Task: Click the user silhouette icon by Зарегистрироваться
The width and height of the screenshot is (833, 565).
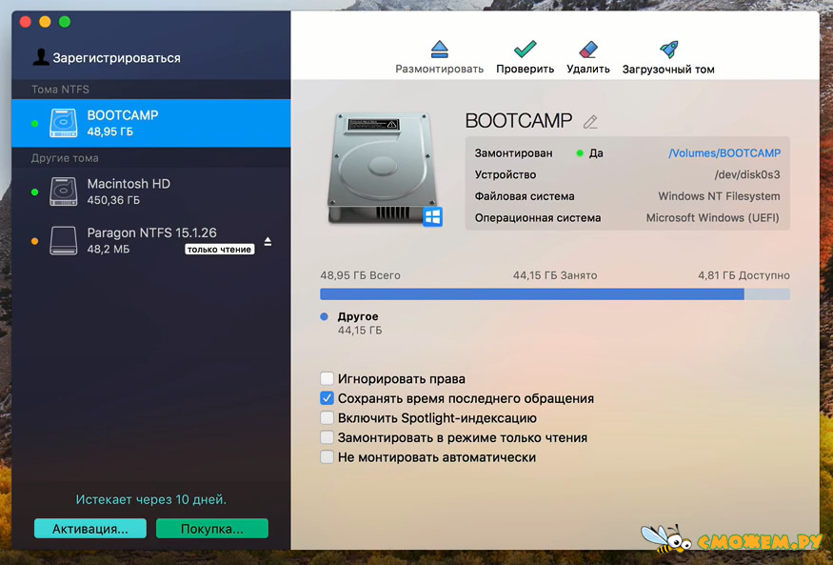Action: point(40,57)
